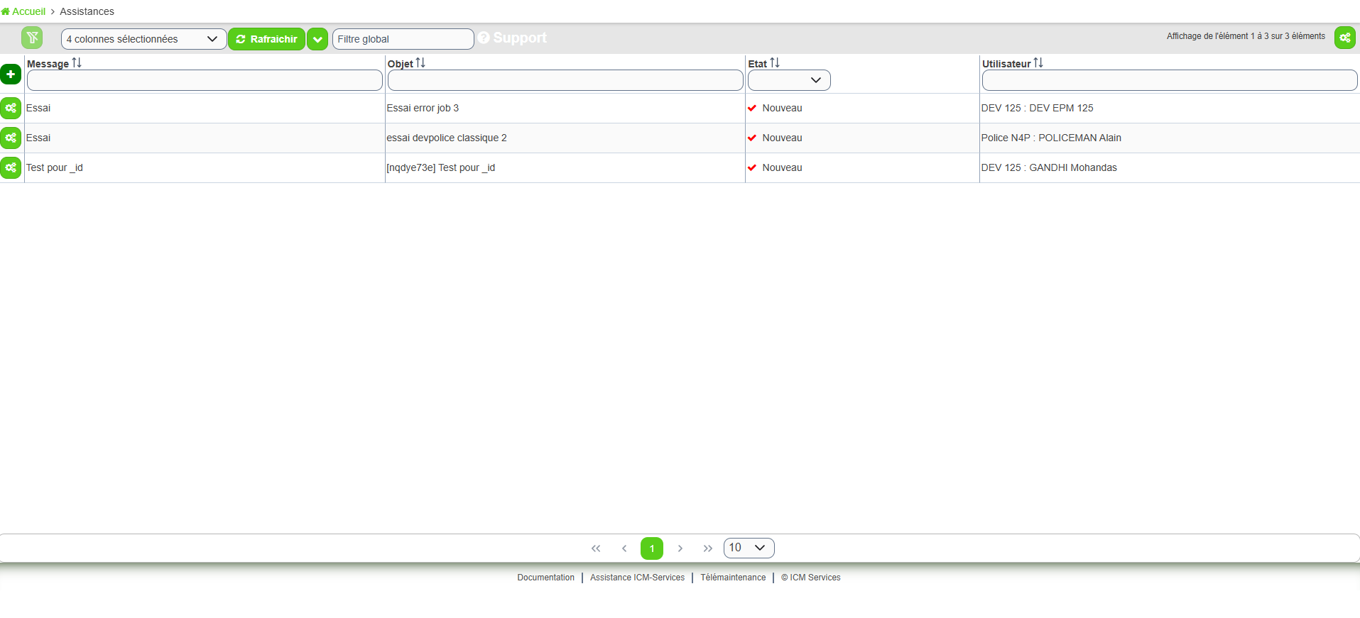This screenshot has width=1360, height=618.
Task: Expand the green arrow next to Rafraîchir
Action: [x=317, y=39]
